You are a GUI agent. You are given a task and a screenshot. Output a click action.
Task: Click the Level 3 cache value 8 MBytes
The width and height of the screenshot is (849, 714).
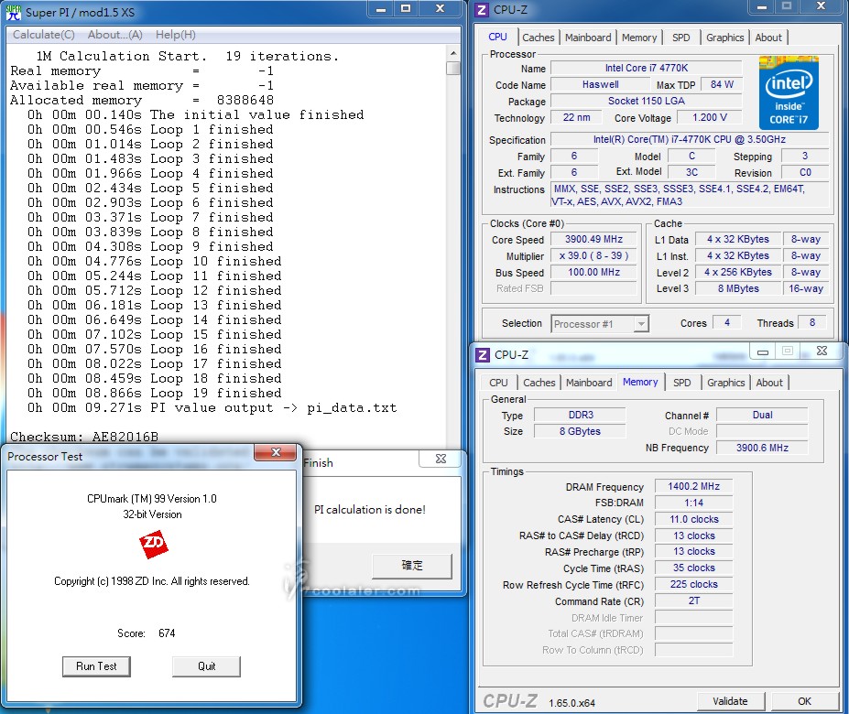738,288
